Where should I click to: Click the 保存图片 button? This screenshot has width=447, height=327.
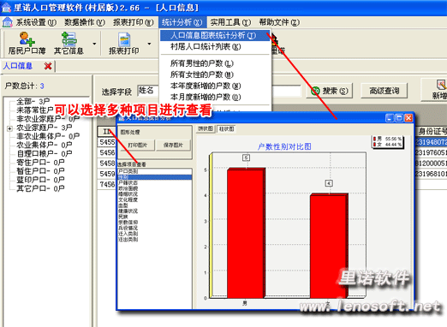tap(173, 145)
